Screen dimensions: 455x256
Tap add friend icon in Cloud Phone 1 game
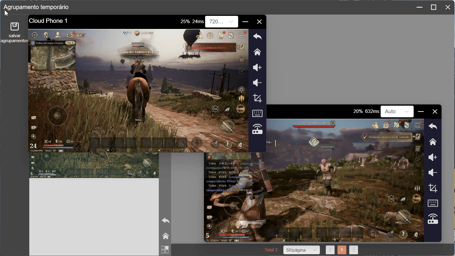[x=58, y=35]
